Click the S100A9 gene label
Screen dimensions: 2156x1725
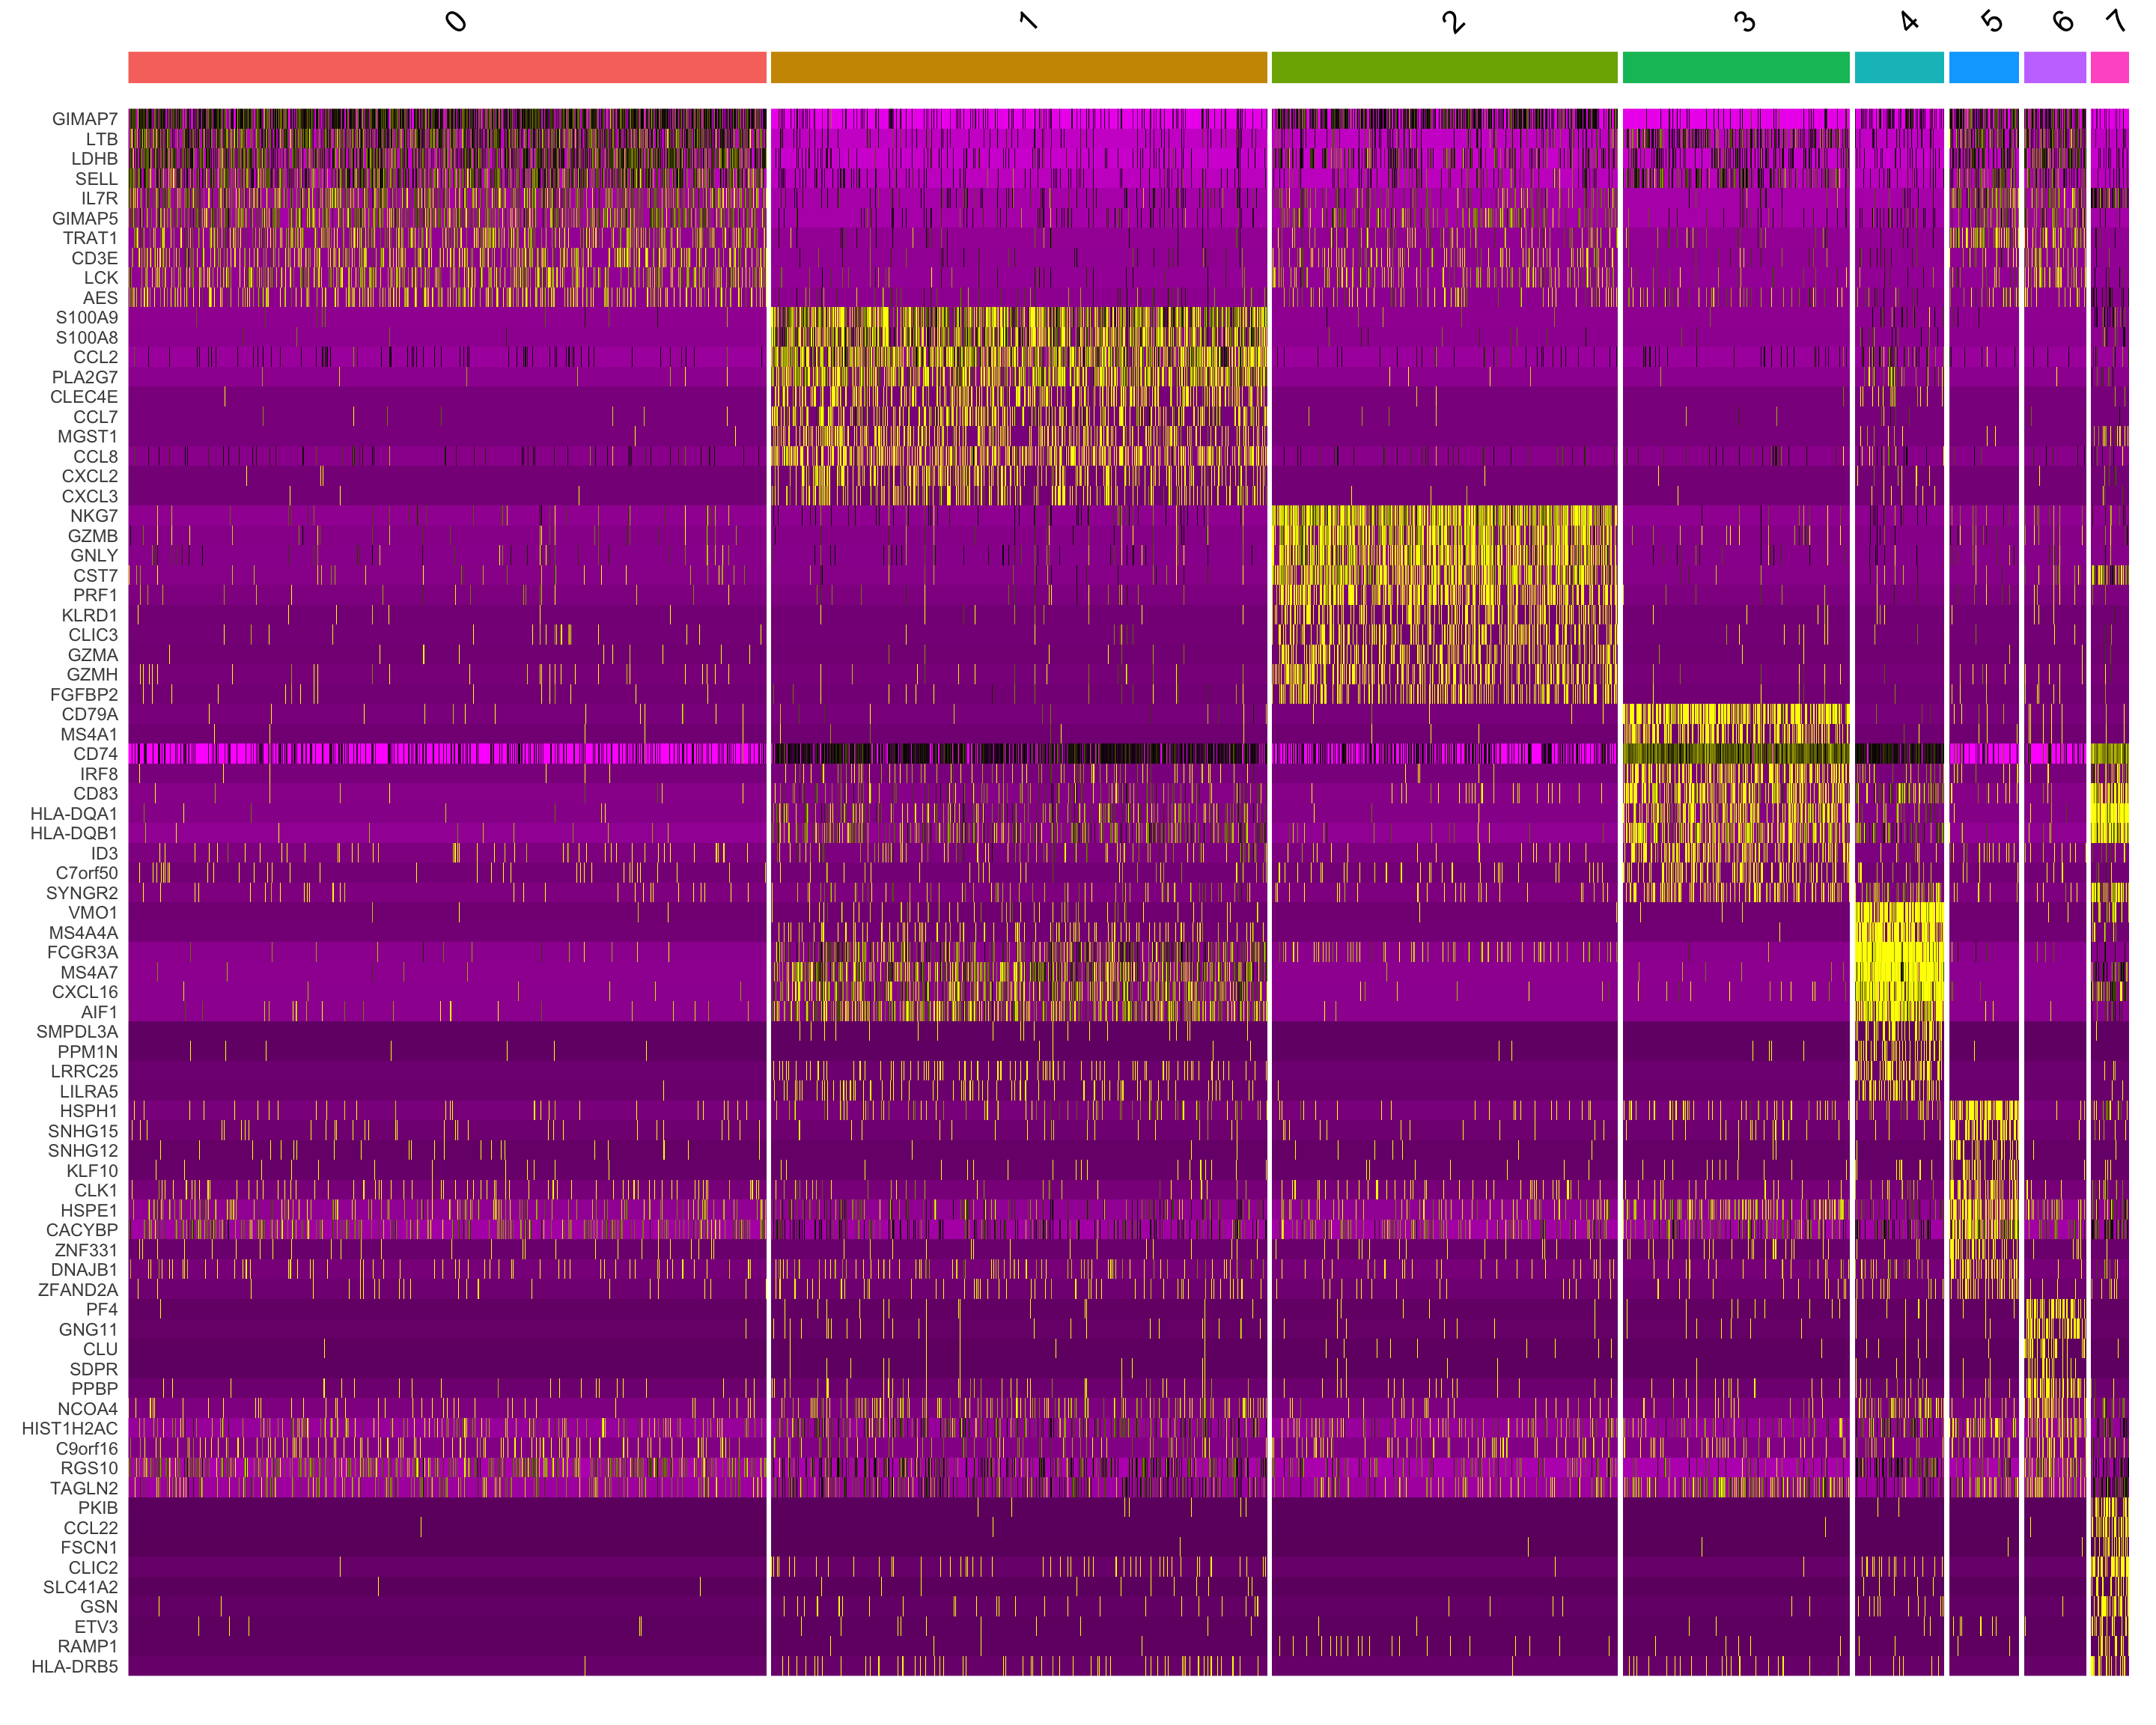point(87,317)
